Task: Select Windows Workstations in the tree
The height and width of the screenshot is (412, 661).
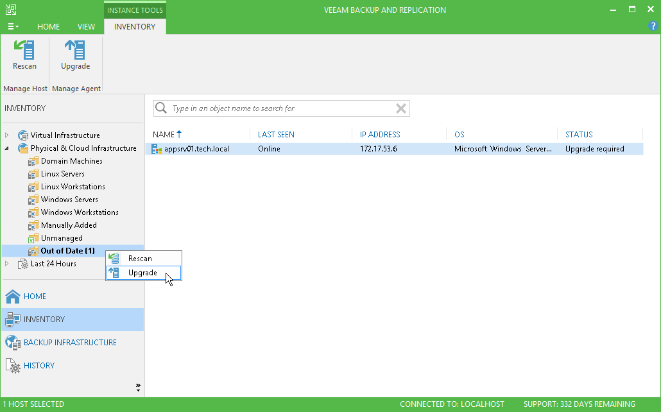Action: (80, 212)
